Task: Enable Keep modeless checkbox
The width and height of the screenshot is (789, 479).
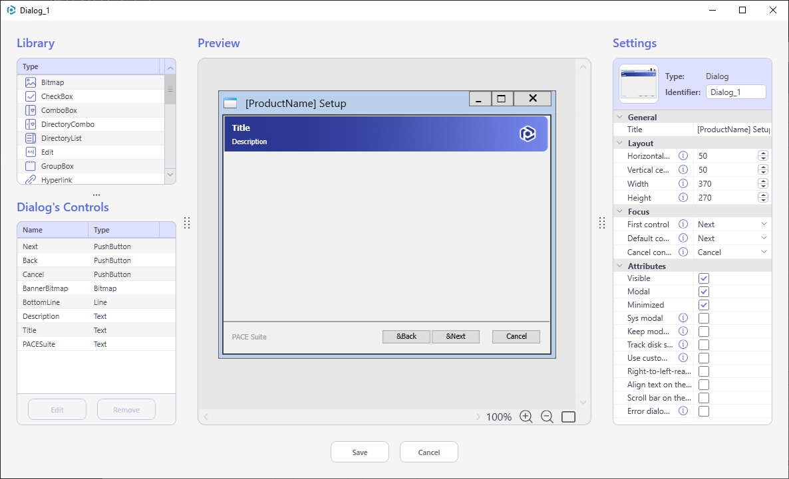Action: pos(703,332)
